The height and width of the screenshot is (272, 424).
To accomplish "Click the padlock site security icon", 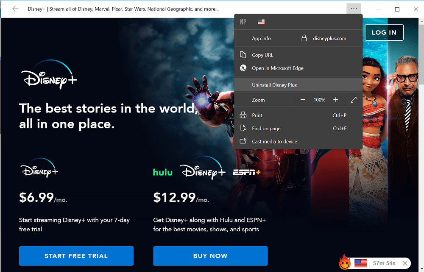I will [304, 38].
